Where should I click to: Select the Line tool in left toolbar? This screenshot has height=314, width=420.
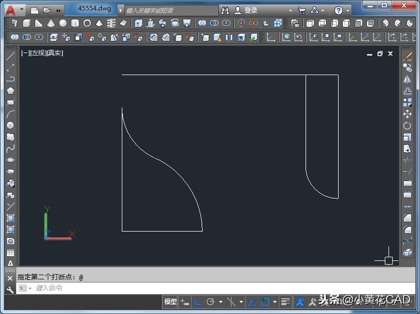[x=10, y=56]
